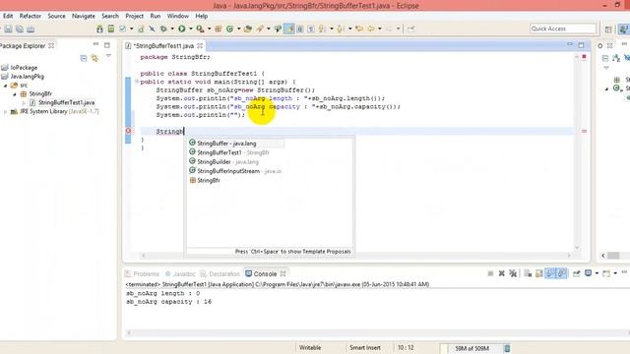Open the Source menu
Image resolution: width=630 pixels, height=354 pixels.
point(56,16)
